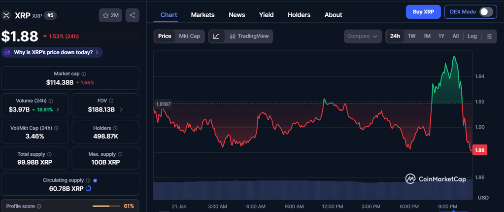
Task: Toggle the DEX Mode switch
Action: (486, 12)
